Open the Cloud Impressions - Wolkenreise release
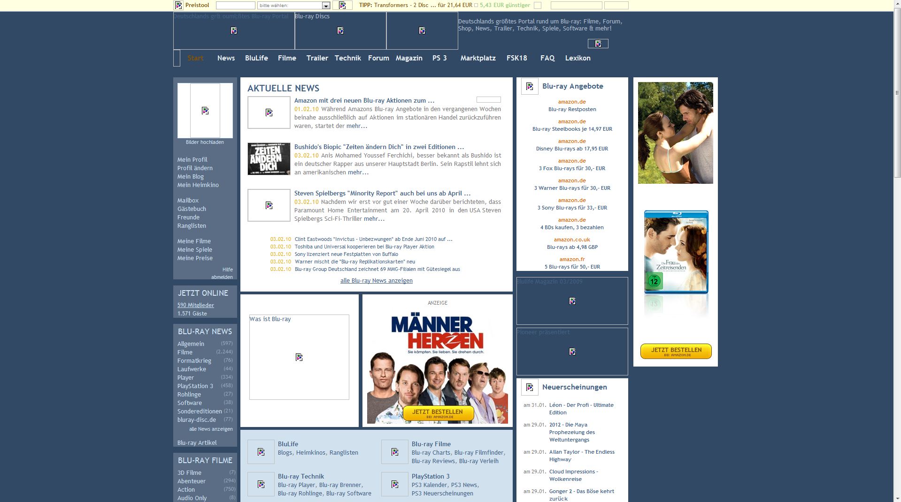This screenshot has width=901, height=502. click(574, 475)
